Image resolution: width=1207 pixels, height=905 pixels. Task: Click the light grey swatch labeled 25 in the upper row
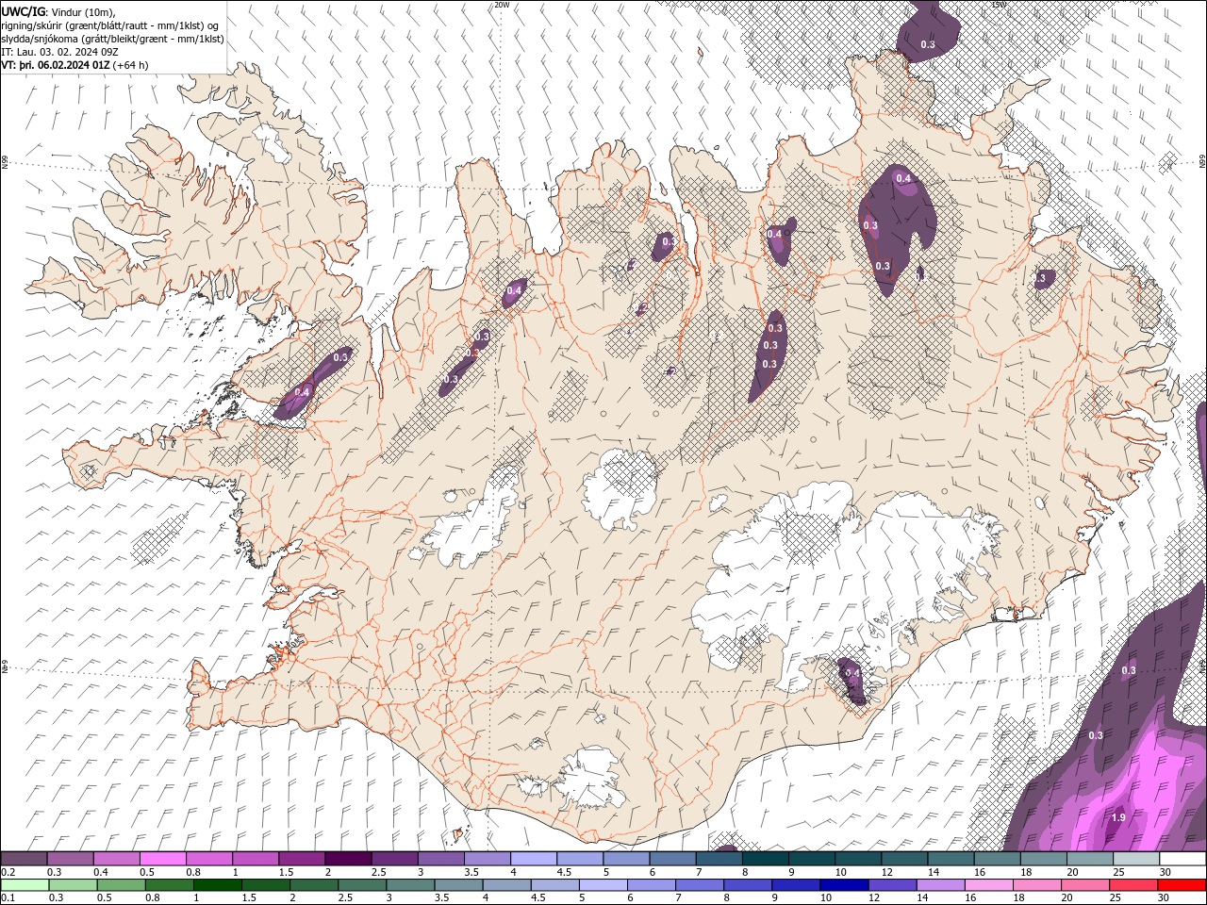(1137, 859)
